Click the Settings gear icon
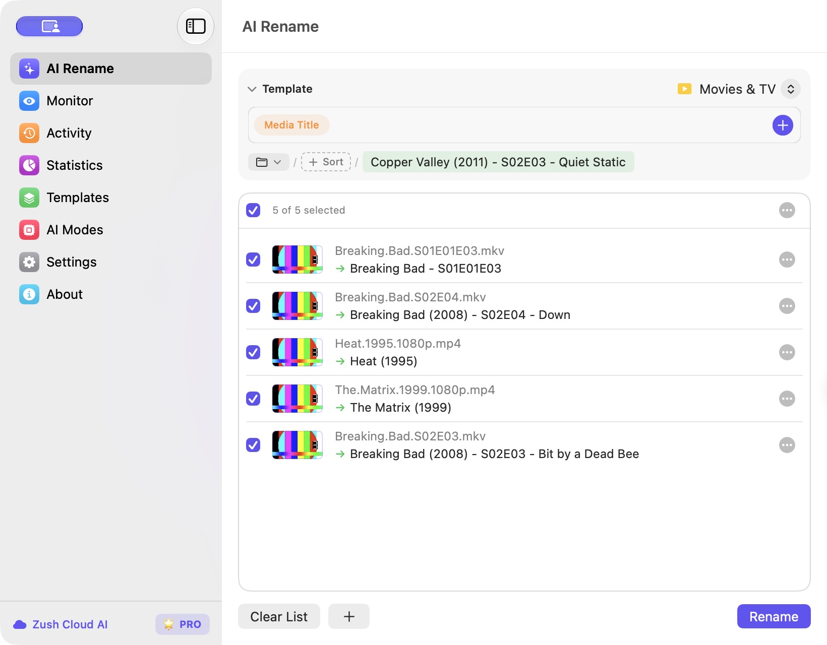827x645 pixels. (x=29, y=262)
